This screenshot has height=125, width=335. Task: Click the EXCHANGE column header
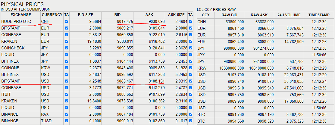point(21,15)
